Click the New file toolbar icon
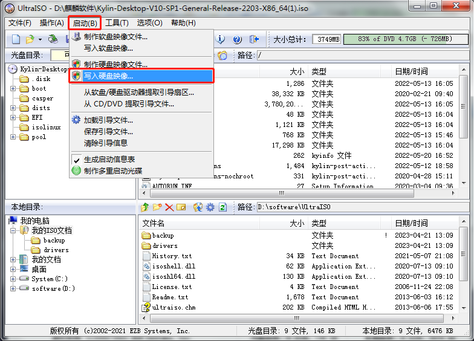 (16, 39)
